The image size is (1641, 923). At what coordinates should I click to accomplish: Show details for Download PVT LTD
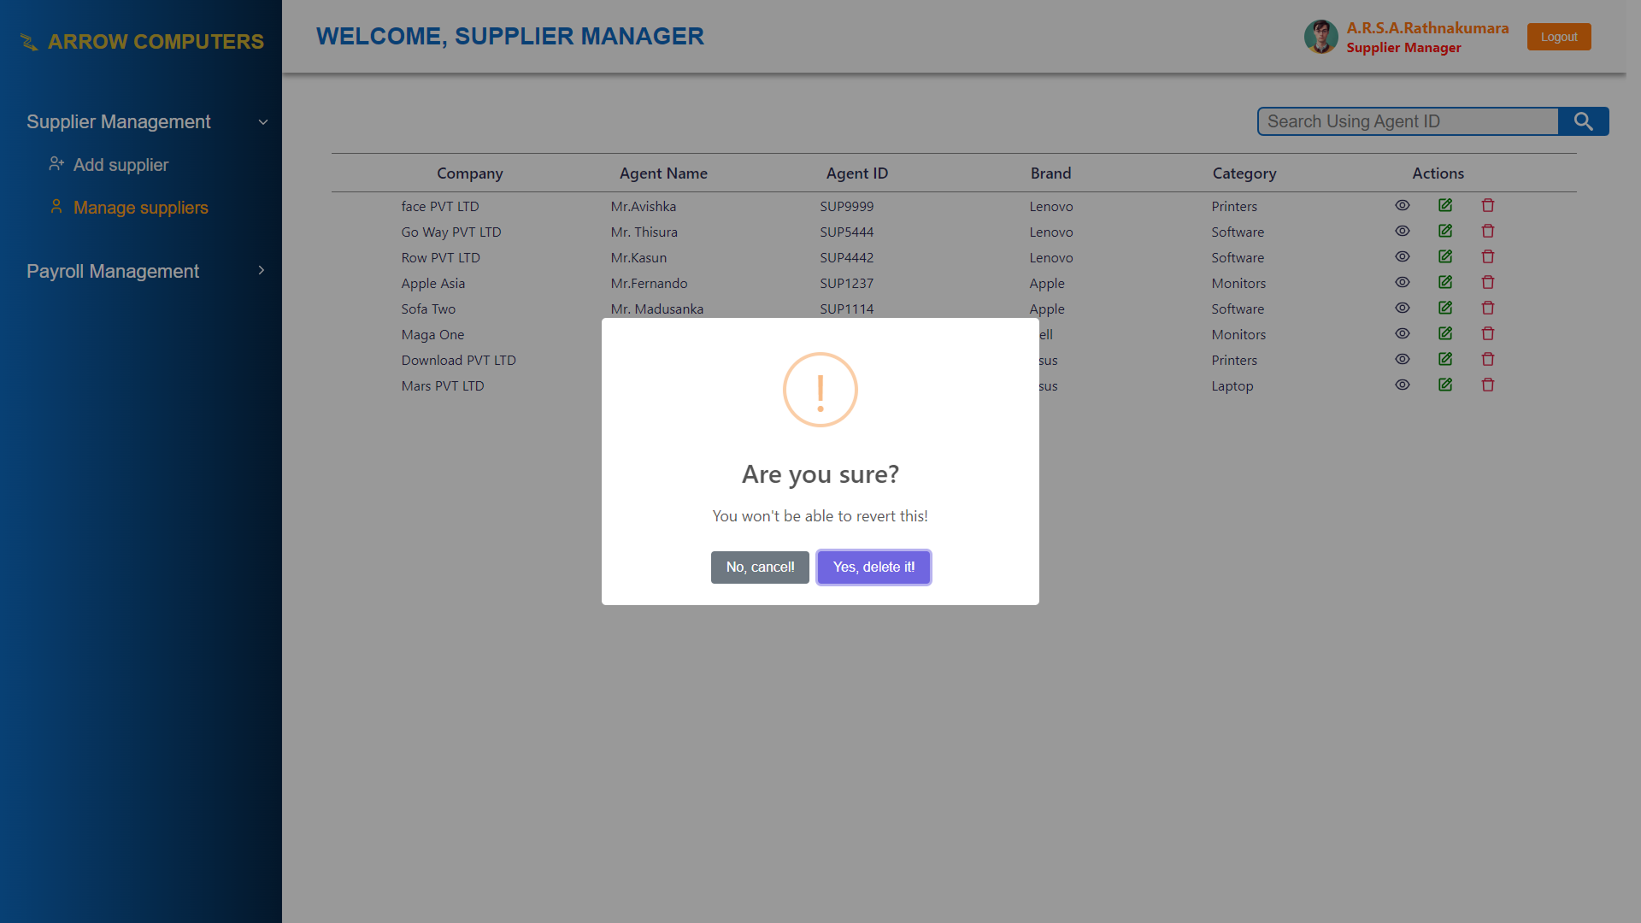[x=1402, y=359]
